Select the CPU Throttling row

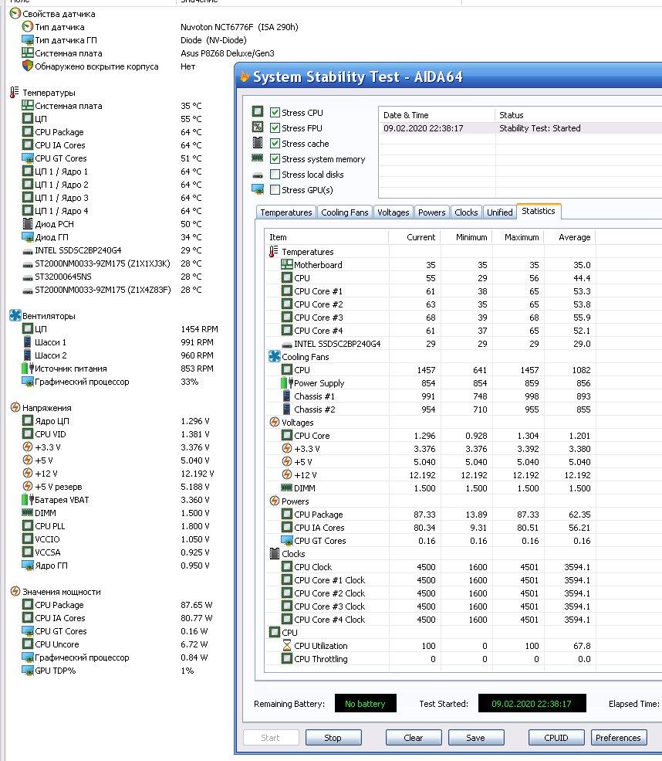point(430,659)
